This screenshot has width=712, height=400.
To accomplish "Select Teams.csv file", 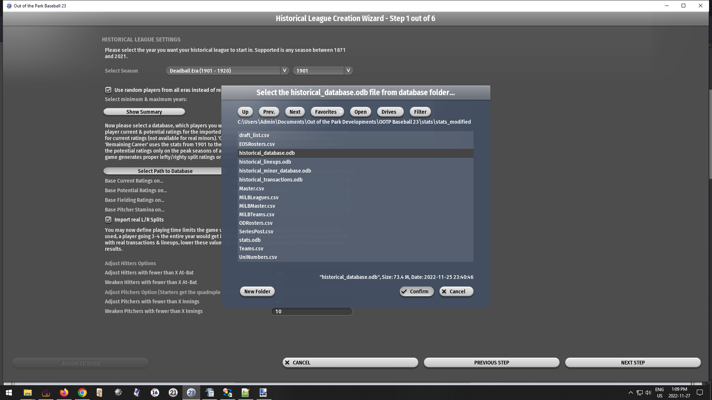I will pos(355,249).
